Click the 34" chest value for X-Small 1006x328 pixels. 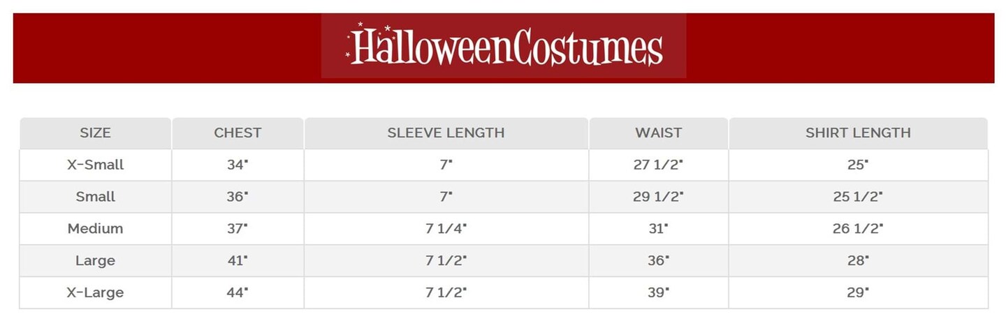[238, 165]
